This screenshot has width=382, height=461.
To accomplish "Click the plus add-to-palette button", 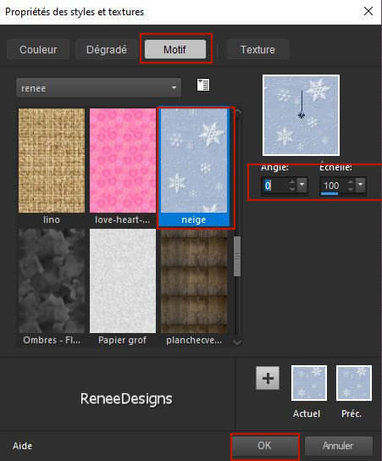I will point(268,378).
